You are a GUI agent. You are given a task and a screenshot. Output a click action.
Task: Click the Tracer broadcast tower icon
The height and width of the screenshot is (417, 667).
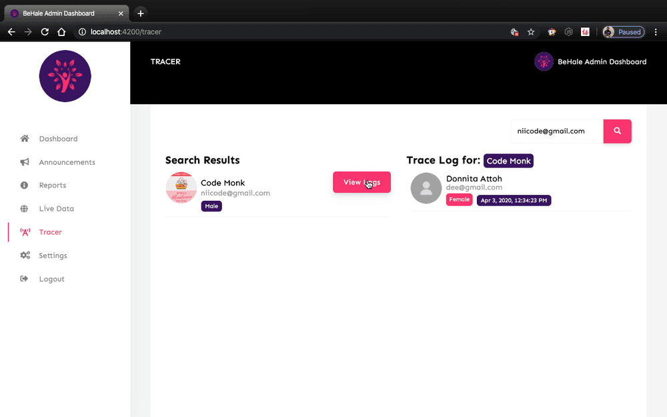tap(25, 232)
